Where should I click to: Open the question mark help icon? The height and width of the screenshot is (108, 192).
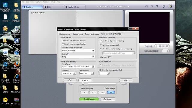click(157, 7)
